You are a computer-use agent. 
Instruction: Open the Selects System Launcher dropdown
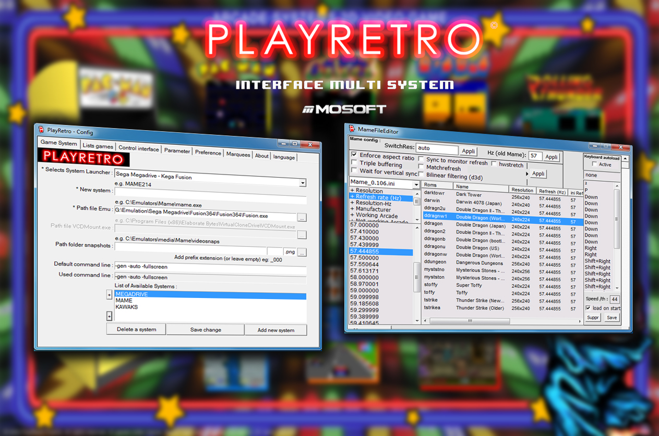click(x=302, y=183)
